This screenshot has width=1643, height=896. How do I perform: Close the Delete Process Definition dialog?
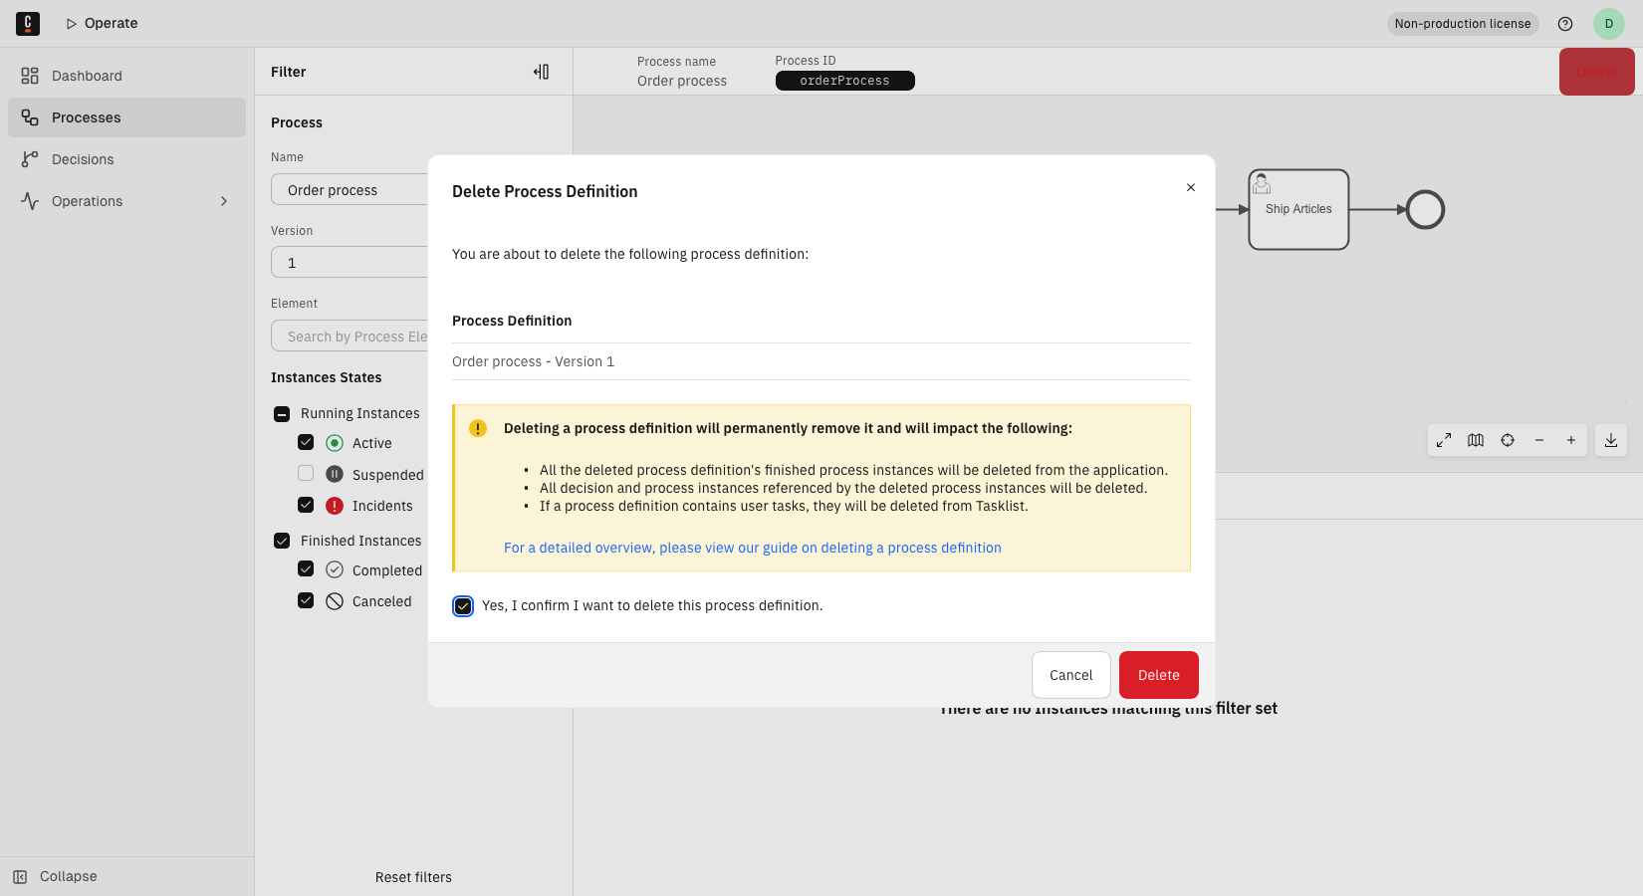[1191, 187]
